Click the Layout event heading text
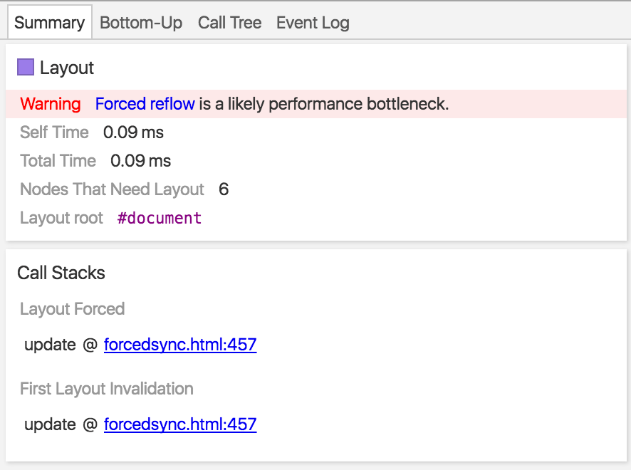Viewport: 631px width, 470px height. (67, 68)
